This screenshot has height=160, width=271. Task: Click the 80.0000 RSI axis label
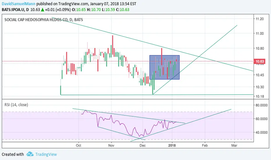point(261,105)
